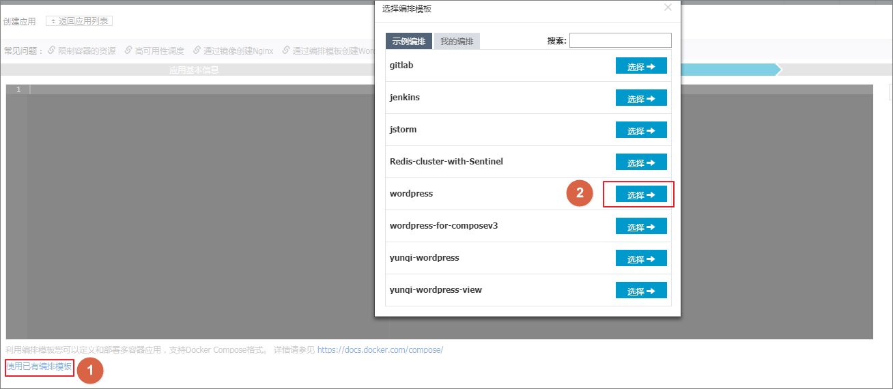Open the docs.docker.com/compose link

point(380,349)
